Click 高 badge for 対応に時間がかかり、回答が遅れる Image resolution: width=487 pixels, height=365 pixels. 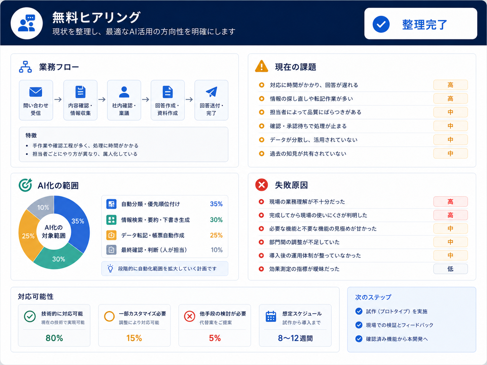pos(450,85)
